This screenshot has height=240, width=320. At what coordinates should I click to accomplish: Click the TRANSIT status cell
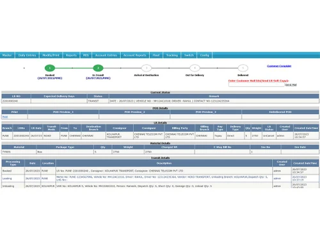[98, 101]
